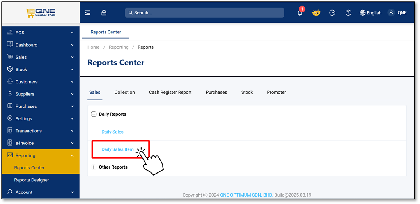Click the Transactions icon in sidebar
This screenshot has height=204, width=420.
(x=10, y=130)
